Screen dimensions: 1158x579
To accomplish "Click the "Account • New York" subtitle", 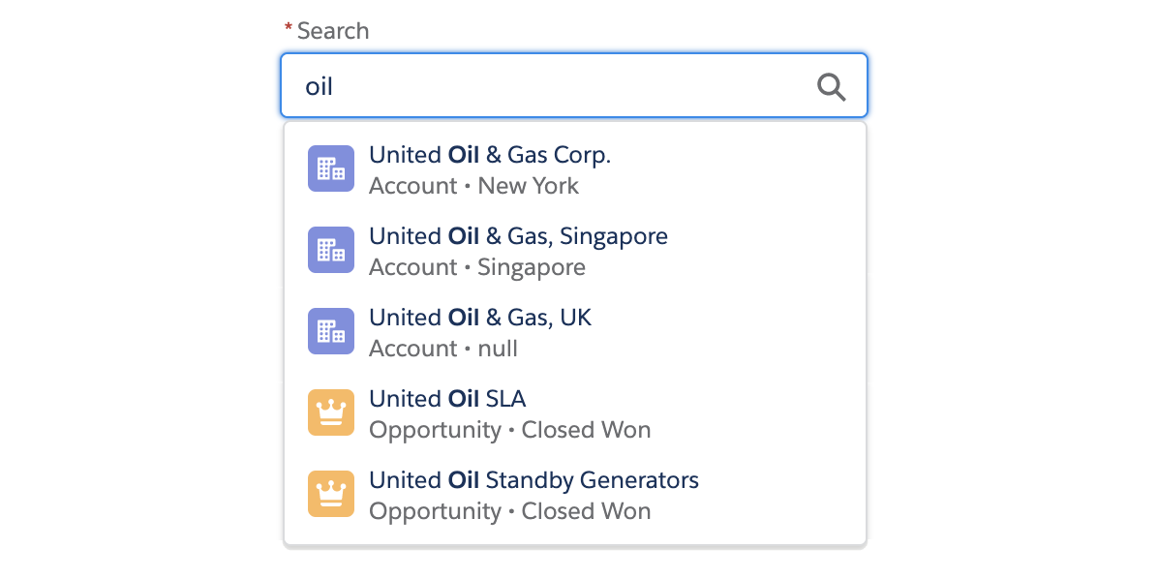I will (x=473, y=186).
